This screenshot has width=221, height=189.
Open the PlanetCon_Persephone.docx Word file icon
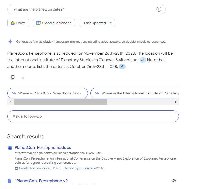[10, 147]
